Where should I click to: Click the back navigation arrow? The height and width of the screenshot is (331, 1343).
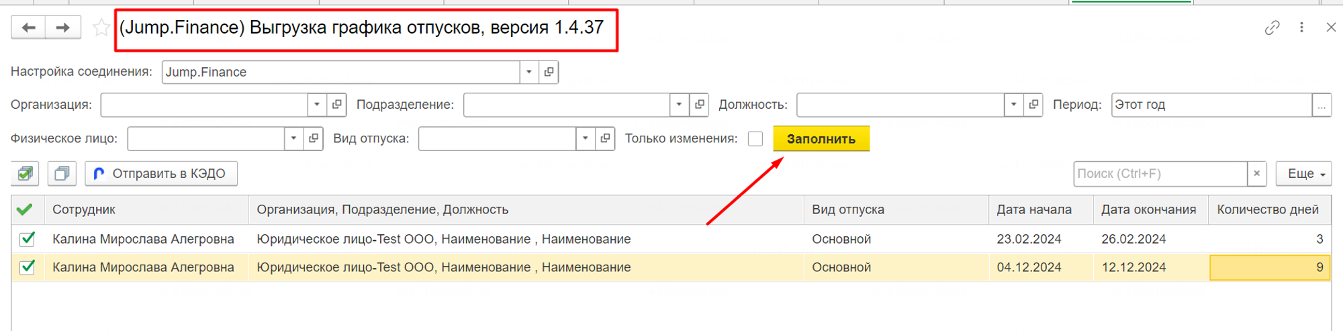click(x=28, y=28)
